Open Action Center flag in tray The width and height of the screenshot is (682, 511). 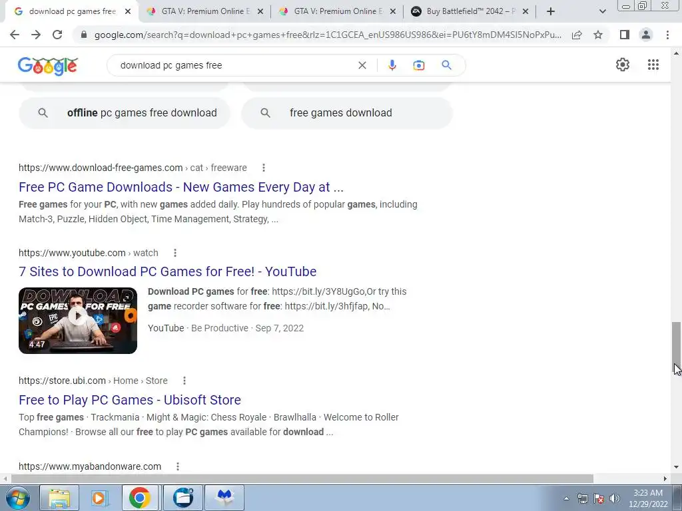tap(599, 498)
